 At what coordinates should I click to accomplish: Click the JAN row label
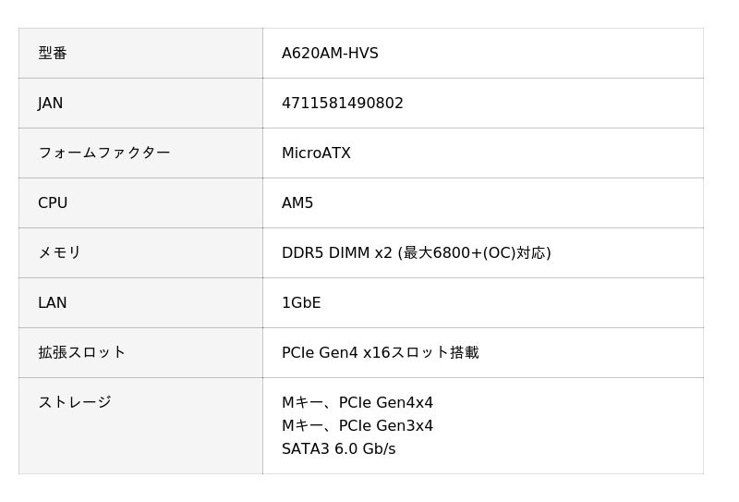coord(51,104)
